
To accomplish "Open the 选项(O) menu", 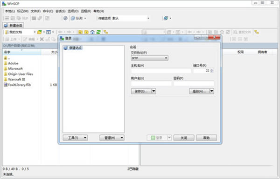I will (x=73, y=11).
